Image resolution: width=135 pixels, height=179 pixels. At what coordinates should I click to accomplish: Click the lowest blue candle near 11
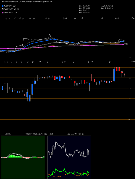click(30, 98)
